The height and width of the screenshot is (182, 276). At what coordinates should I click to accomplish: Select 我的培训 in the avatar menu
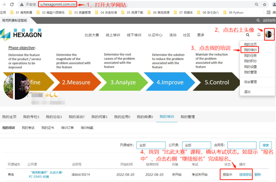point(250,50)
